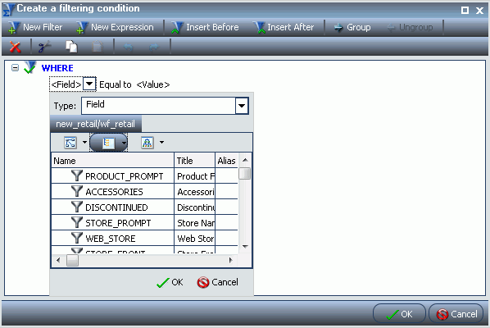Click the hierarchy tree view icon
Image resolution: width=490 pixels, height=328 pixels.
147,143
